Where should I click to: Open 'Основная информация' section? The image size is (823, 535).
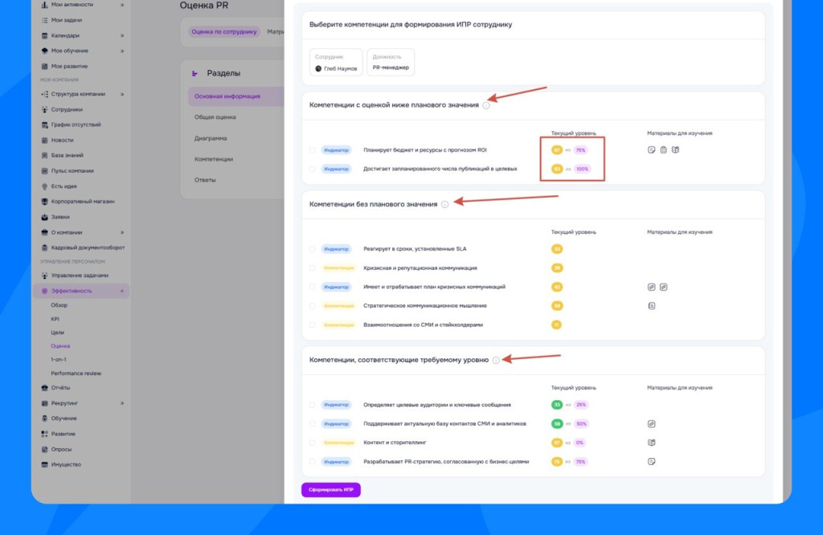pyautogui.click(x=235, y=96)
